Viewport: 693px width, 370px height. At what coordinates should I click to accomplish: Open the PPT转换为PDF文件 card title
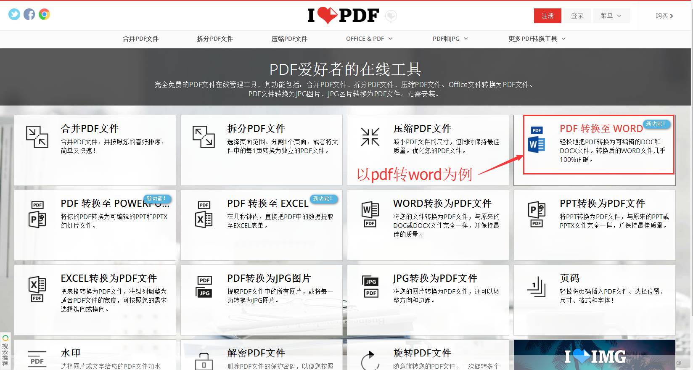point(602,203)
